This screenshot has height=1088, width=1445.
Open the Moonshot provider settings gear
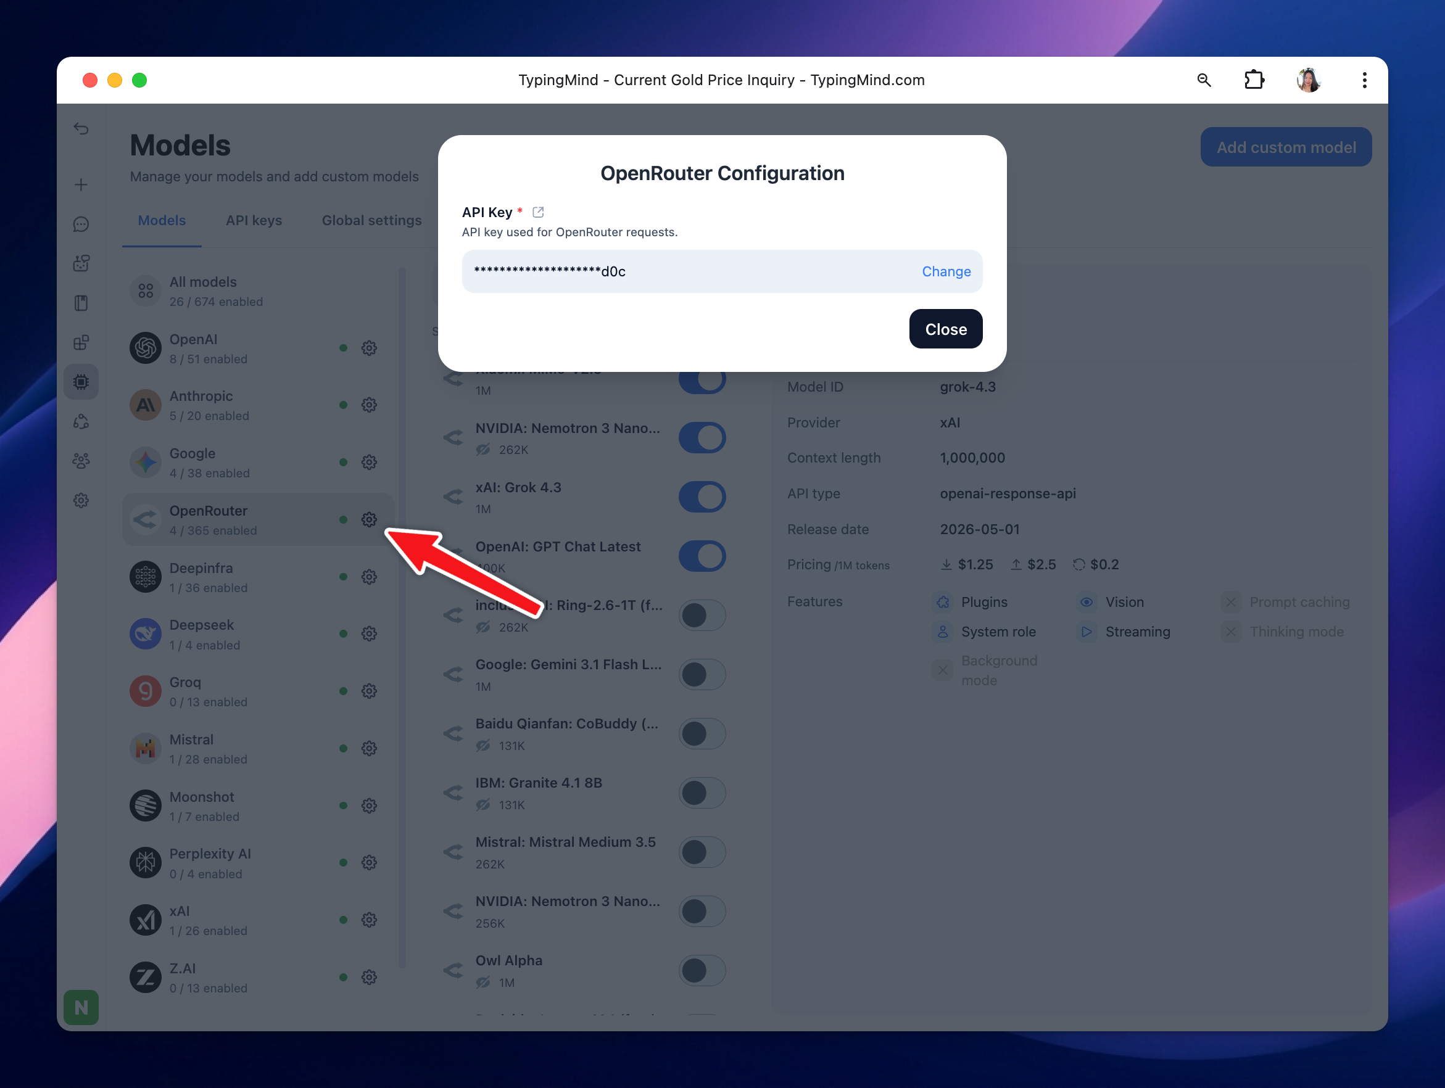[x=369, y=806]
